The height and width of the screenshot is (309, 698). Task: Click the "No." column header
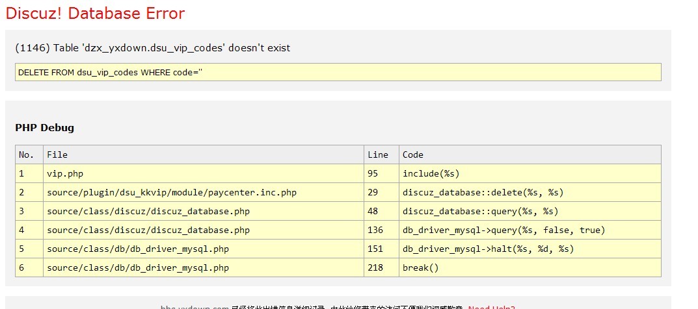[26, 154]
